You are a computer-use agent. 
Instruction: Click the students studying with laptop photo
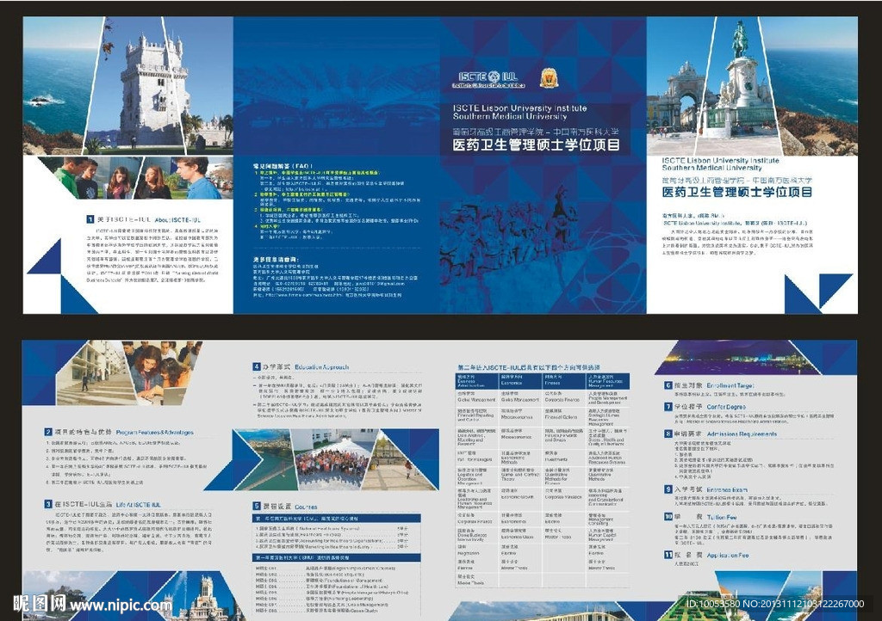click(x=160, y=372)
